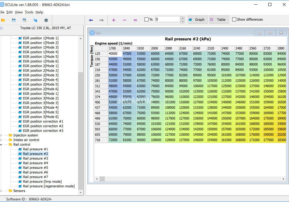Click the purple plus icon

click(x=114, y=20)
